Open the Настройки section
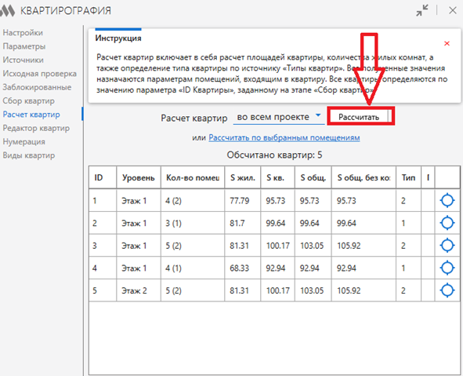 [x=23, y=32]
